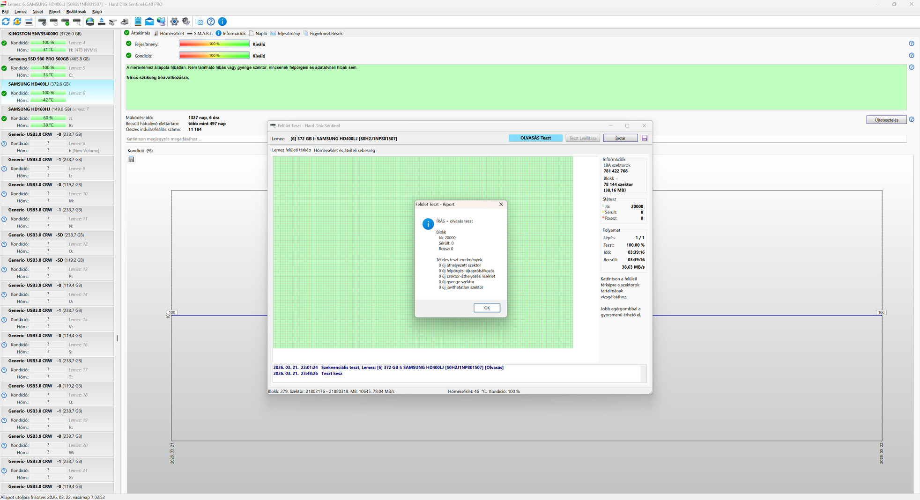Click the save icon above the Kondíció chart

pos(131,160)
